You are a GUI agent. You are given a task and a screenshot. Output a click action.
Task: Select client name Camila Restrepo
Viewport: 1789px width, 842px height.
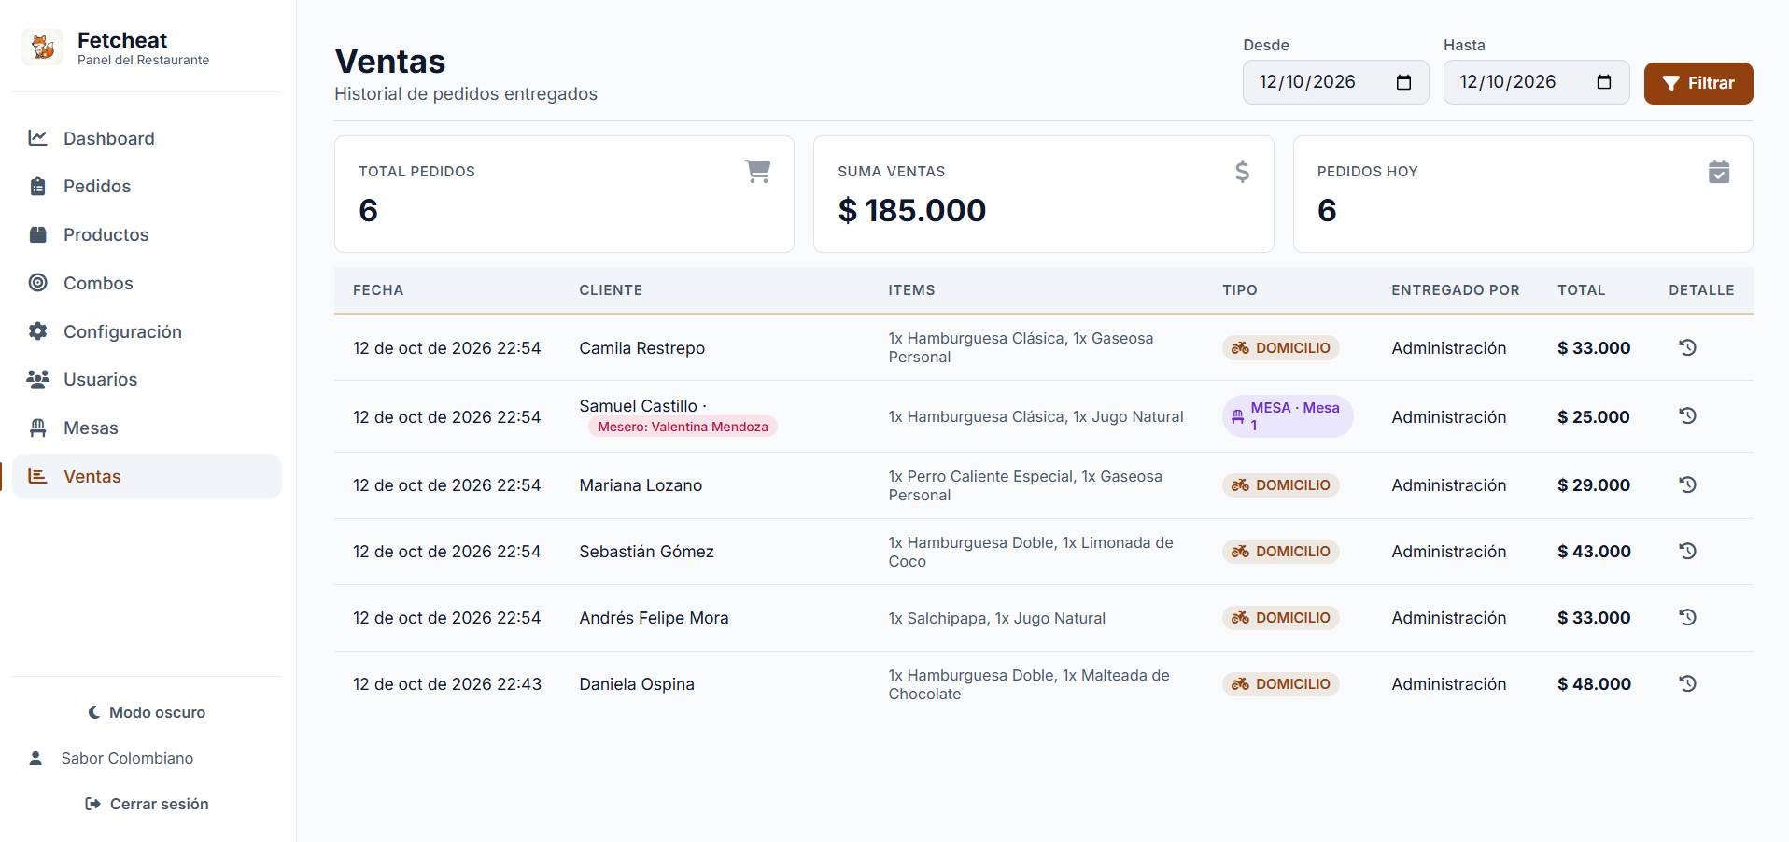coord(641,348)
